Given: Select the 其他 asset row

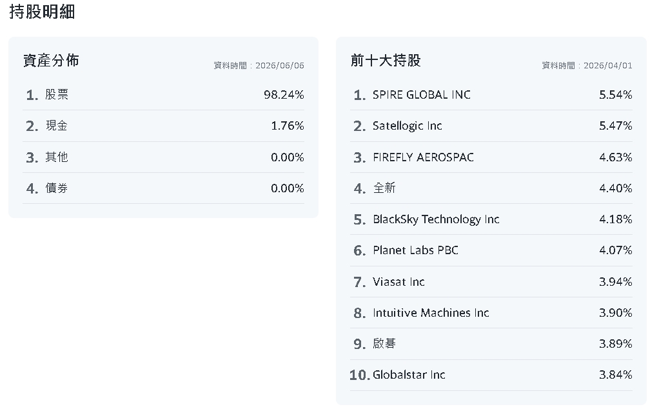Looking at the screenshot, I should point(164,157).
